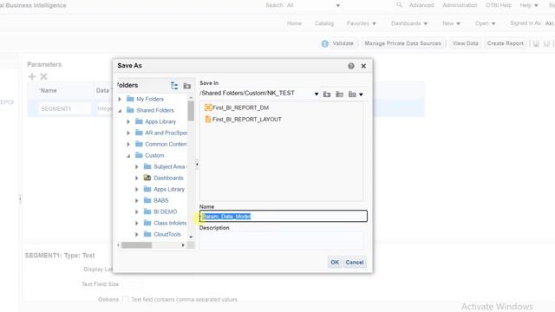The width and height of the screenshot is (555, 312).
Task: Open the Open menu
Action: point(485,23)
